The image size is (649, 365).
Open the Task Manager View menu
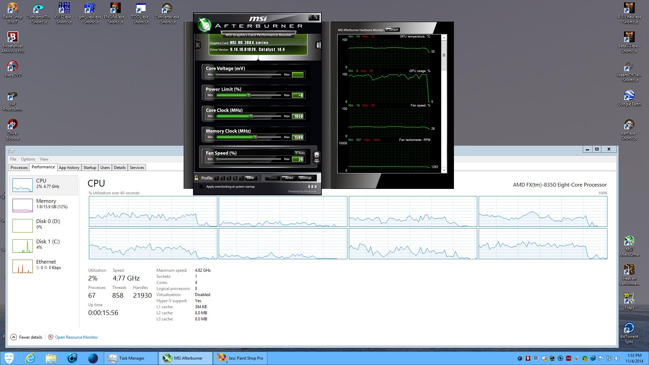click(x=44, y=159)
